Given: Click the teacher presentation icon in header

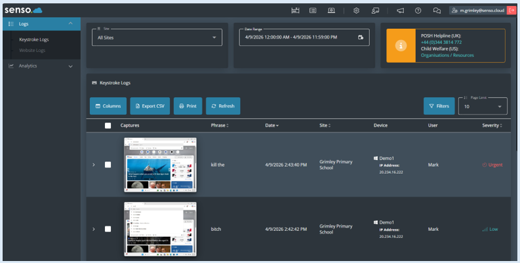Looking at the screenshot, I should click(x=375, y=10).
